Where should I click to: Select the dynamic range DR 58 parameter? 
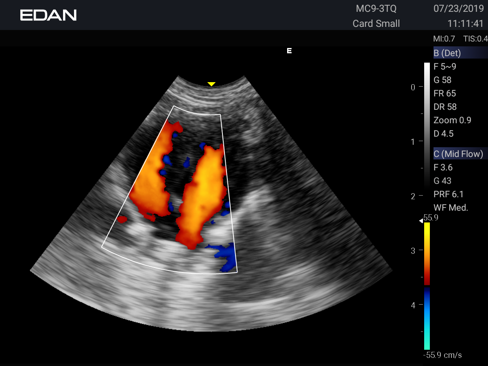pyautogui.click(x=445, y=107)
